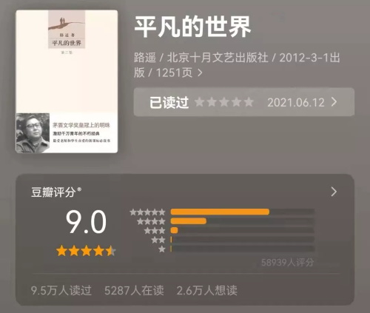Click the 已读过 reading status button
Image resolution: width=370 pixels, height=313 pixels.
pos(169,102)
